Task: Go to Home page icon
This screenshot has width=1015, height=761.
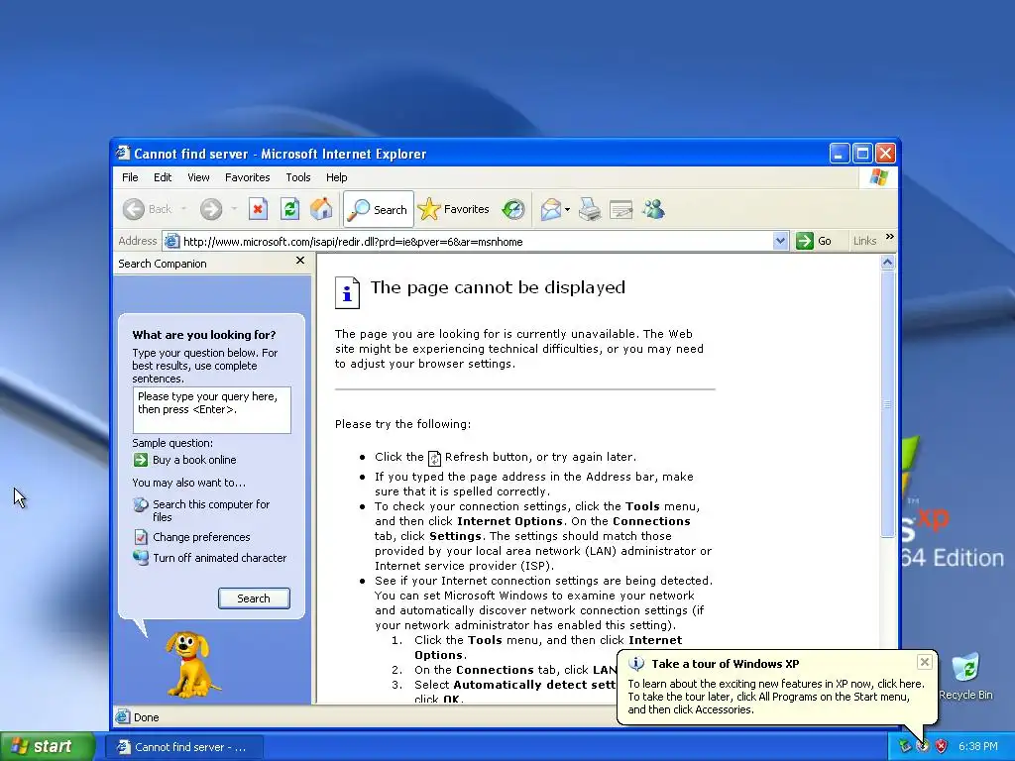Action: coord(321,209)
